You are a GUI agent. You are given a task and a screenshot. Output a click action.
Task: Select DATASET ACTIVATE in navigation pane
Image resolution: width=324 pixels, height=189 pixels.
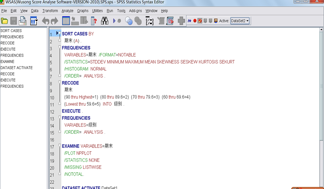(x=16, y=68)
